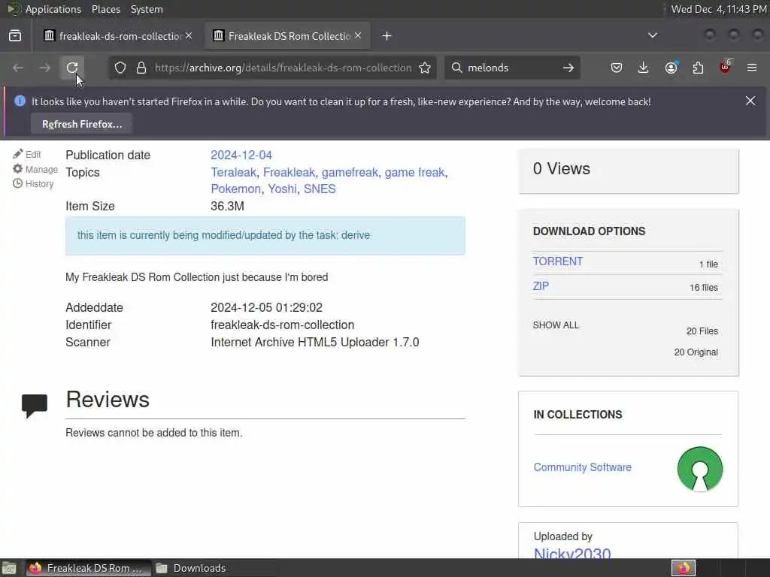
Task: Open Pocket save icon
Action: (617, 68)
